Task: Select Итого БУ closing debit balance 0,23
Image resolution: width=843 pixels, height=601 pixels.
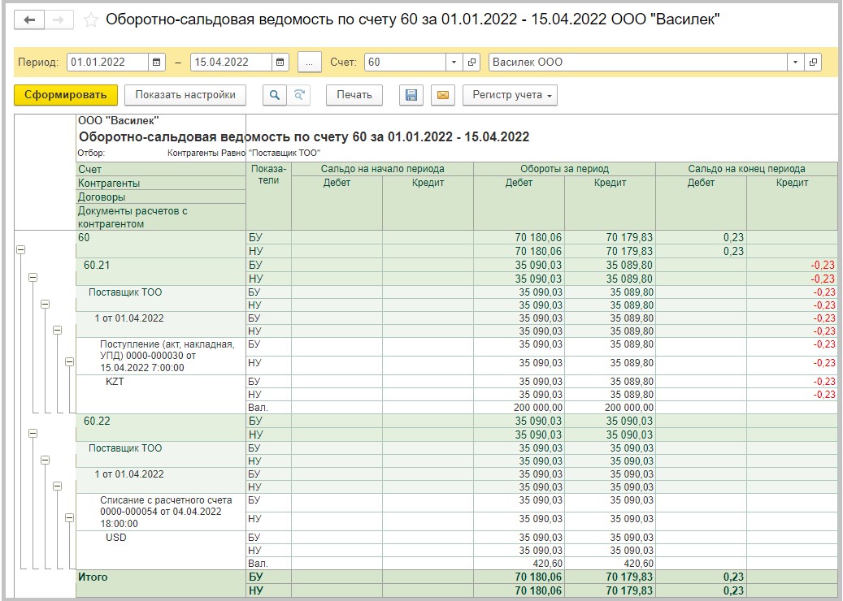Action: coord(701,577)
